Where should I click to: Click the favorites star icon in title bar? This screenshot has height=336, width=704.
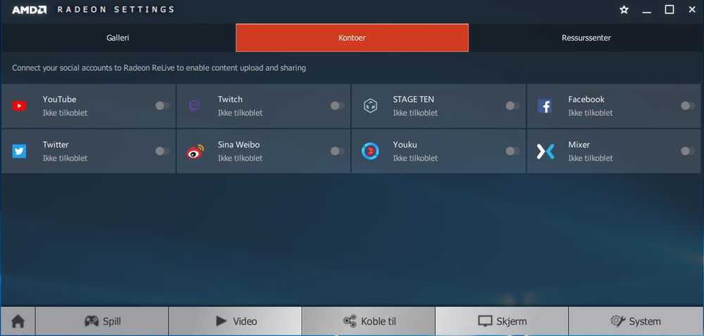tap(624, 10)
